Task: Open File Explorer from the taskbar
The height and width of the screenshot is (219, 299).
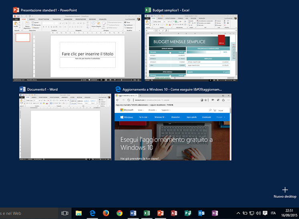Action: click(79, 213)
